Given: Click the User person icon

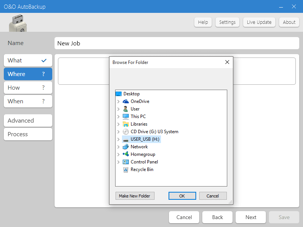Looking at the screenshot, I should pos(126,109).
